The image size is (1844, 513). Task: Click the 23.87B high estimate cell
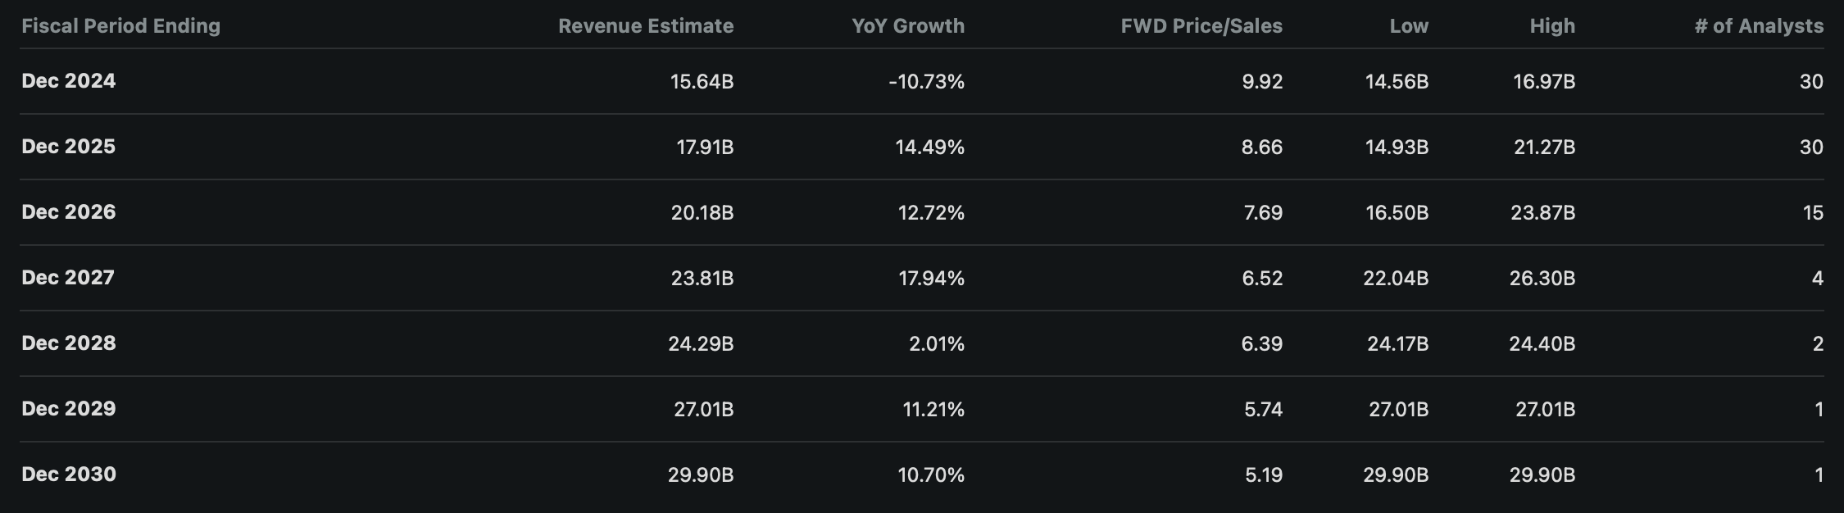(1542, 213)
